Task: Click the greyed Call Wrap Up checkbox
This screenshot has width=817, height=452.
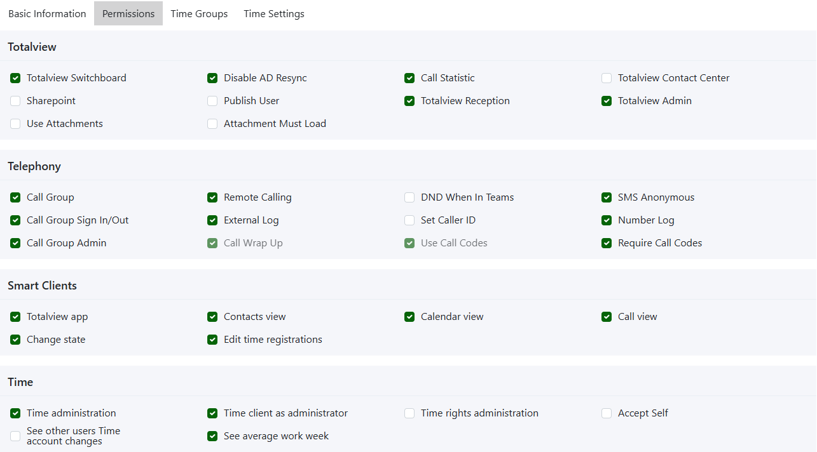Action: (x=212, y=243)
